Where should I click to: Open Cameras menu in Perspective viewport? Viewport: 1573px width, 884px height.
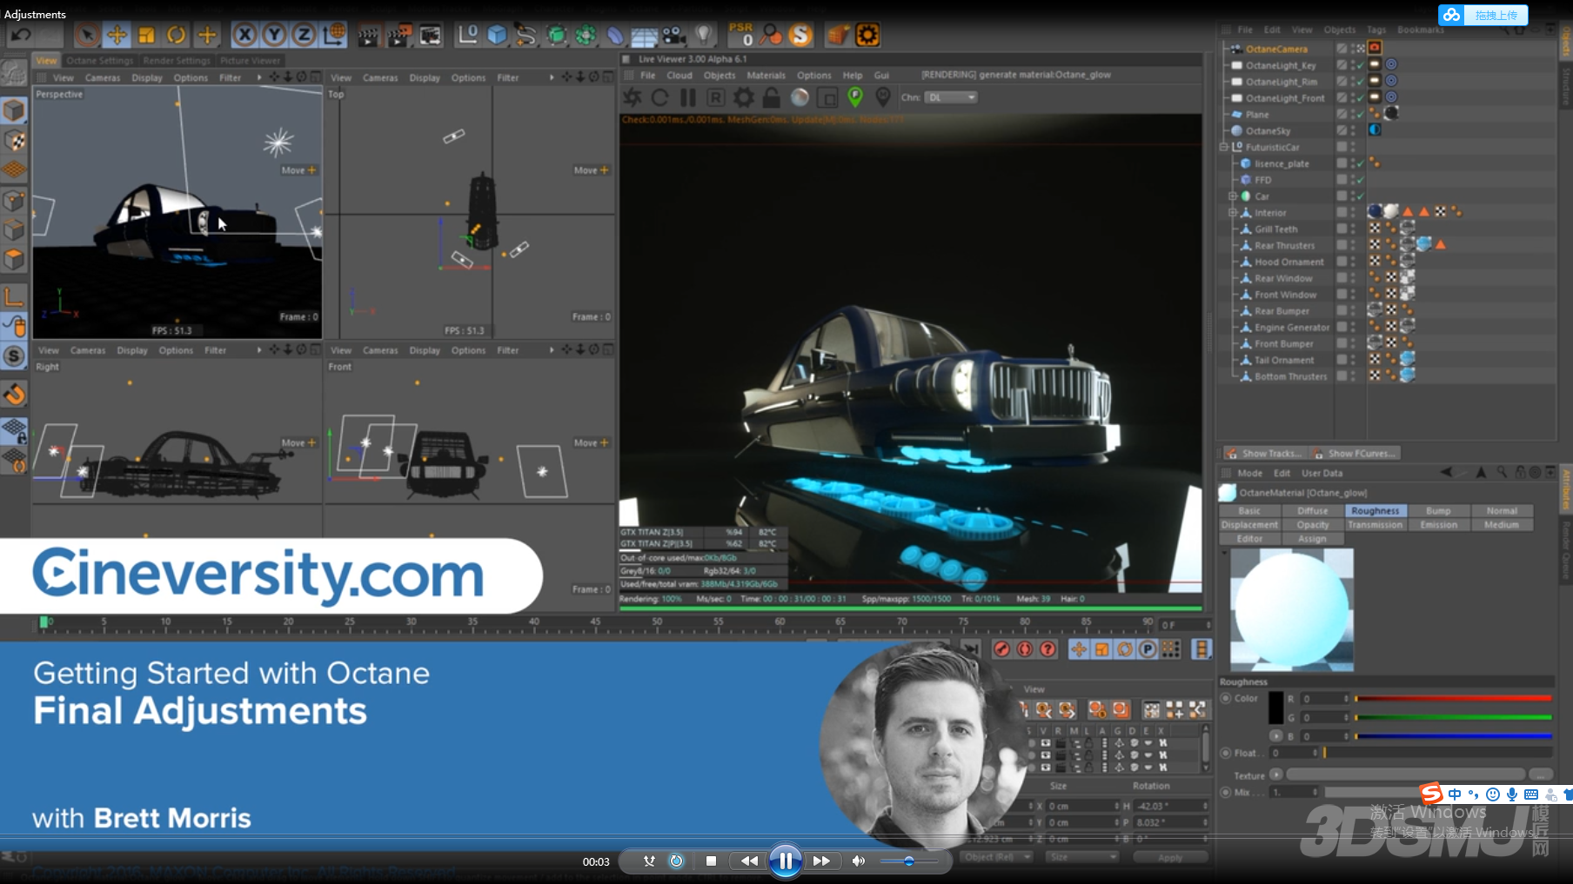tap(103, 78)
